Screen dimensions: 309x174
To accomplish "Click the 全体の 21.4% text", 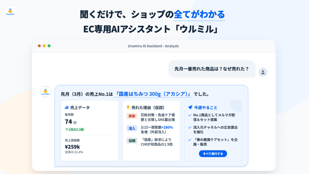I will click(x=74, y=152).
